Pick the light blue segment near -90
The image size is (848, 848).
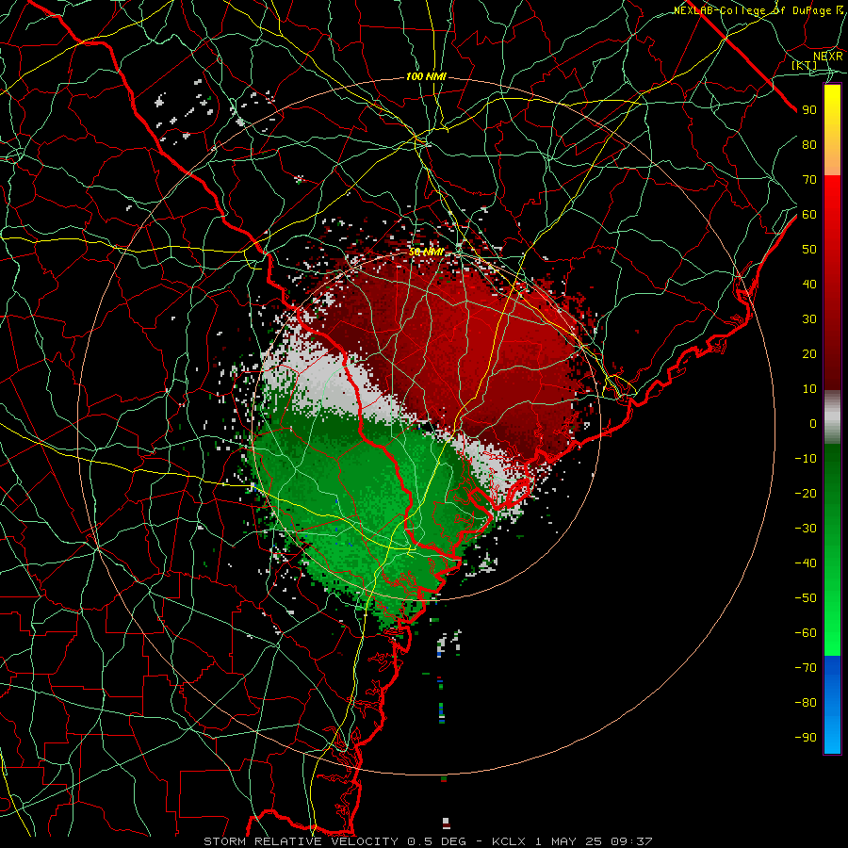click(832, 736)
